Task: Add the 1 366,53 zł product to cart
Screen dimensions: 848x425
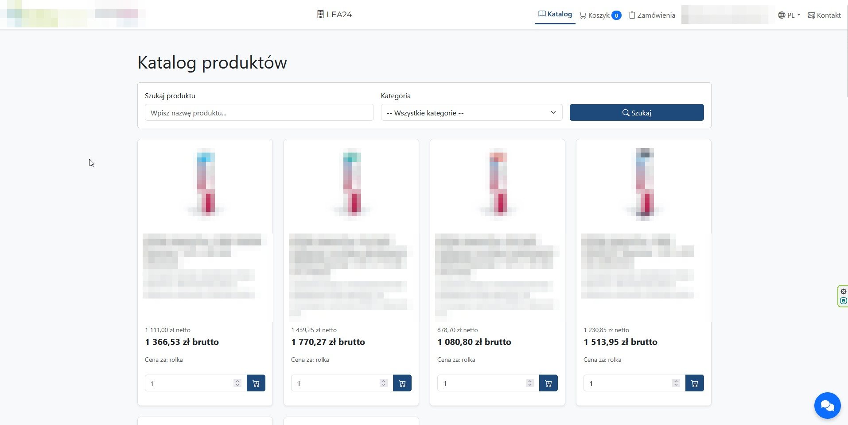Action: (256, 383)
